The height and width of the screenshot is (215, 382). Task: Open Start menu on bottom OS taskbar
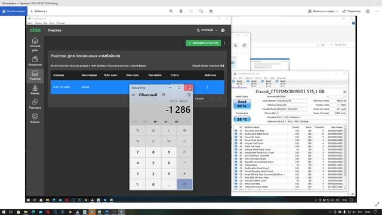tap(4, 212)
